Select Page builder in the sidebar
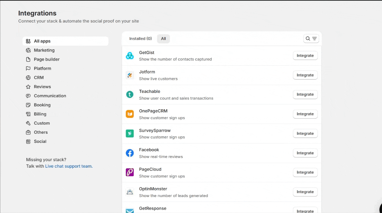Screen dimensions: 382x213 (x=47, y=59)
